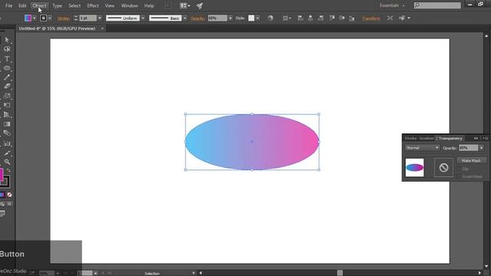This screenshot has height=276, width=491.
Task: Select the Blend tool
Action: click(x=7, y=133)
